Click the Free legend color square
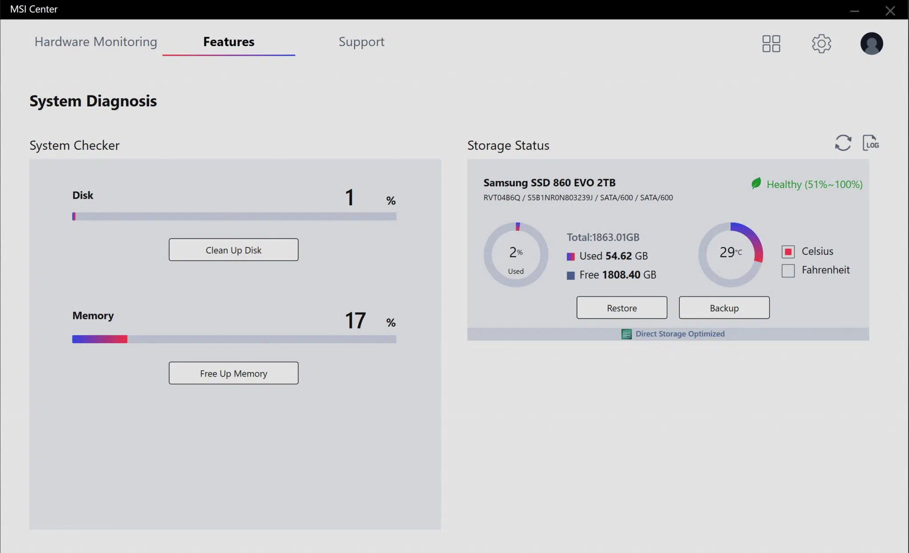The height and width of the screenshot is (553, 909). coord(571,275)
